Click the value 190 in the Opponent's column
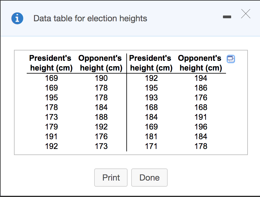 pos(101,78)
